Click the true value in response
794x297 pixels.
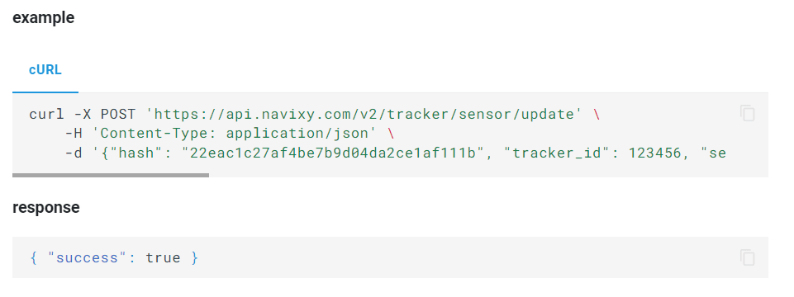coord(163,258)
